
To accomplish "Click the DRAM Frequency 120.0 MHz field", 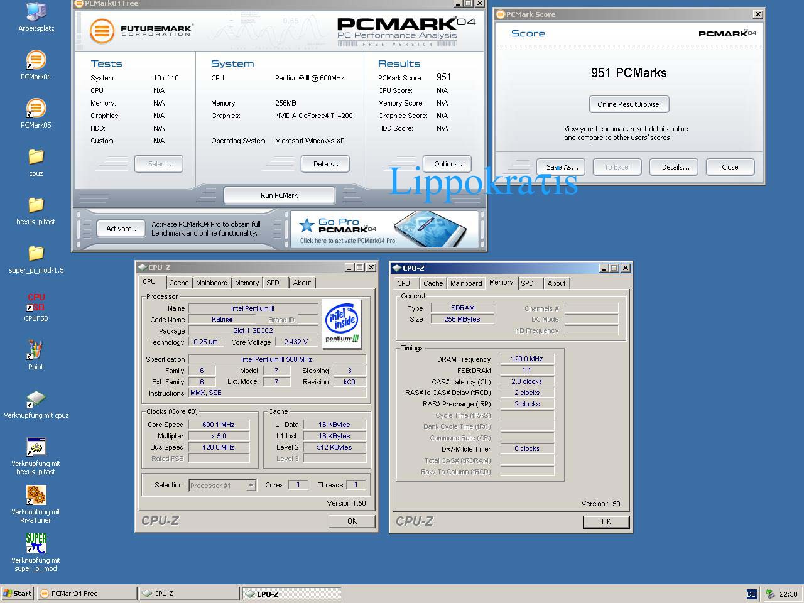I will pyautogui.click(x=527, y=359).
